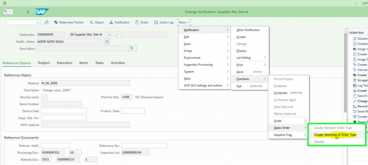Click the Internal entry in Action box
This screenshot has height=165, width=368.
coord(360,70)
